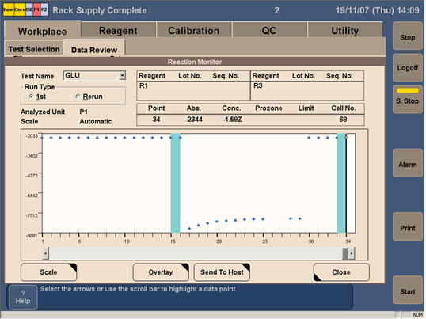This screenshot has height=319, width=426.
Task: Select the P2 module status icon
Action: 44,9
